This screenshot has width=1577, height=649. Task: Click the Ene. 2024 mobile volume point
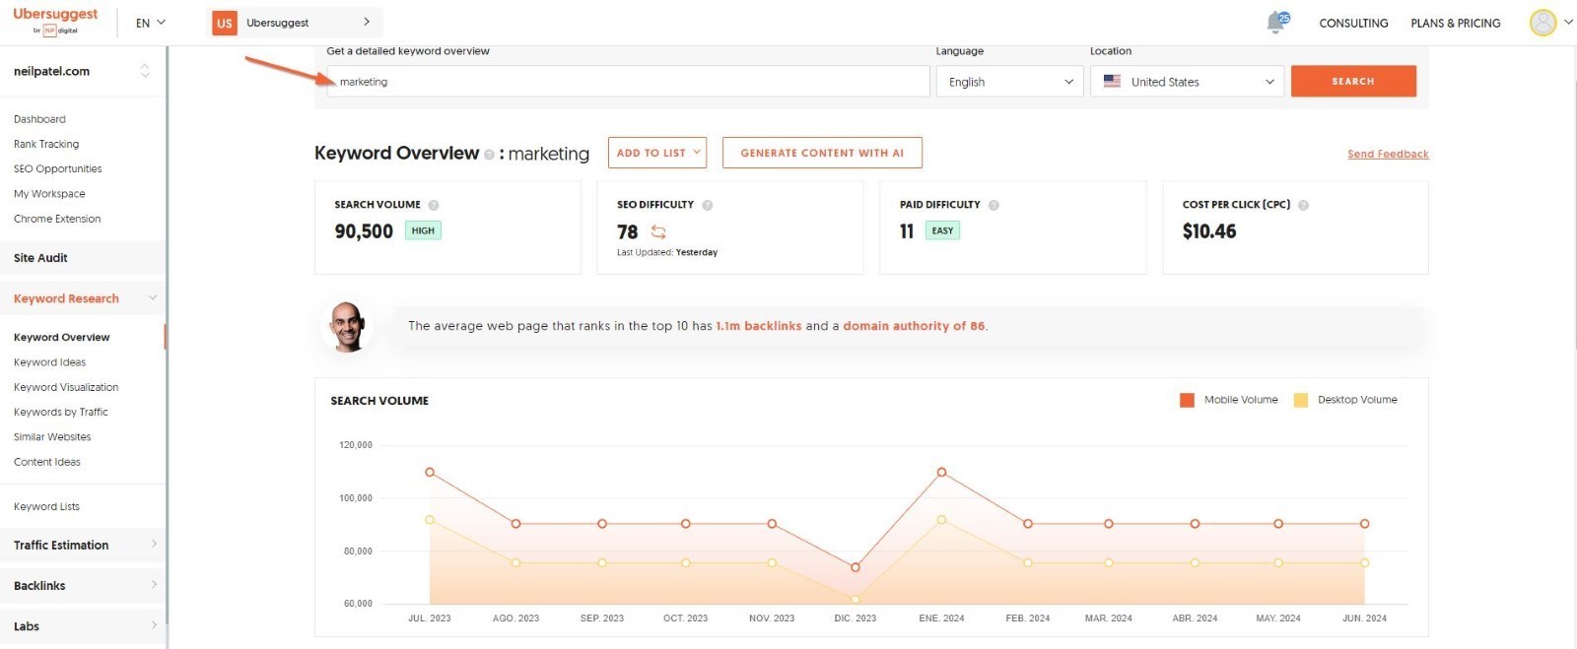[x=941, y=473]
